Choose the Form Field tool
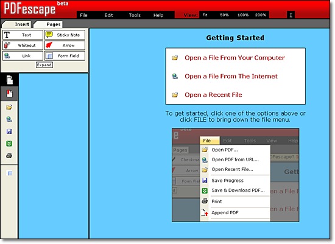The width and height of the screenshot is (335, 244). pyautogui.click(x=65, y=56)
